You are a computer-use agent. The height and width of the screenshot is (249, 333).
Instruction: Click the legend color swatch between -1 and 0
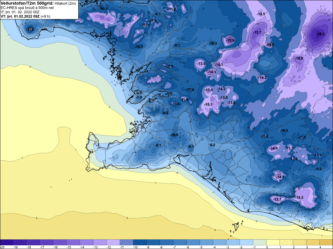click(x=260, y=242)
